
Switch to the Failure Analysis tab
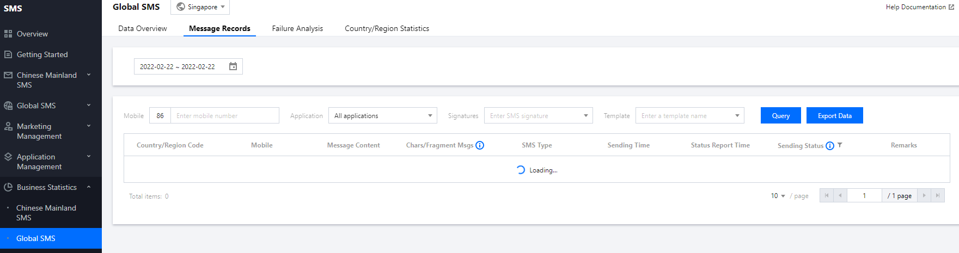point(297,28)
